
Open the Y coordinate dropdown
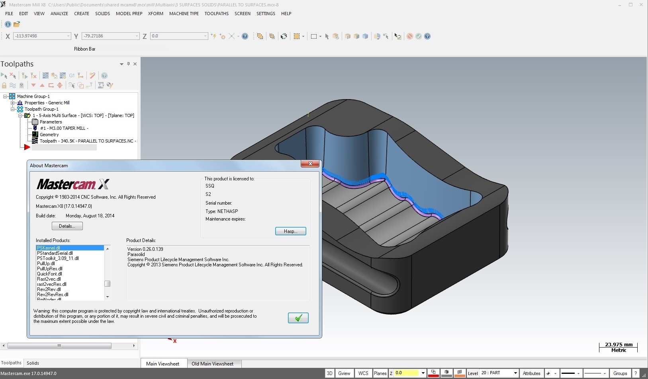pos(137,36)
